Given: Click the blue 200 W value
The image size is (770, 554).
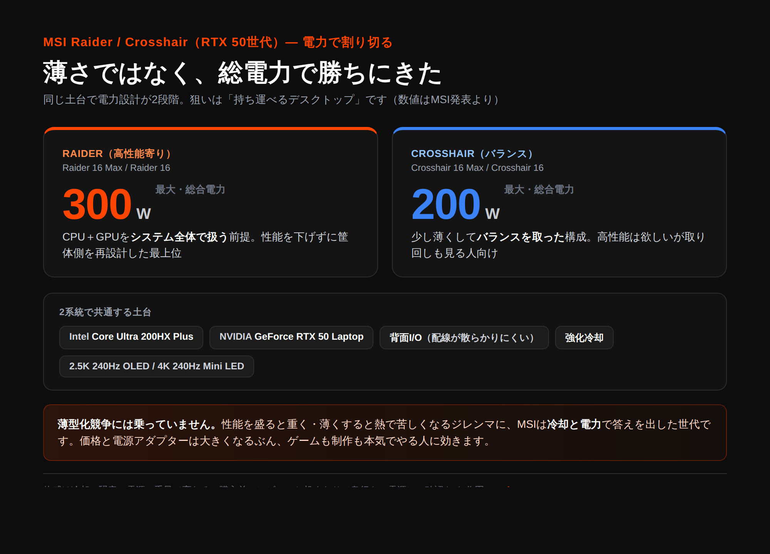Looking at the screenshot, I should (x=455, y=204).
